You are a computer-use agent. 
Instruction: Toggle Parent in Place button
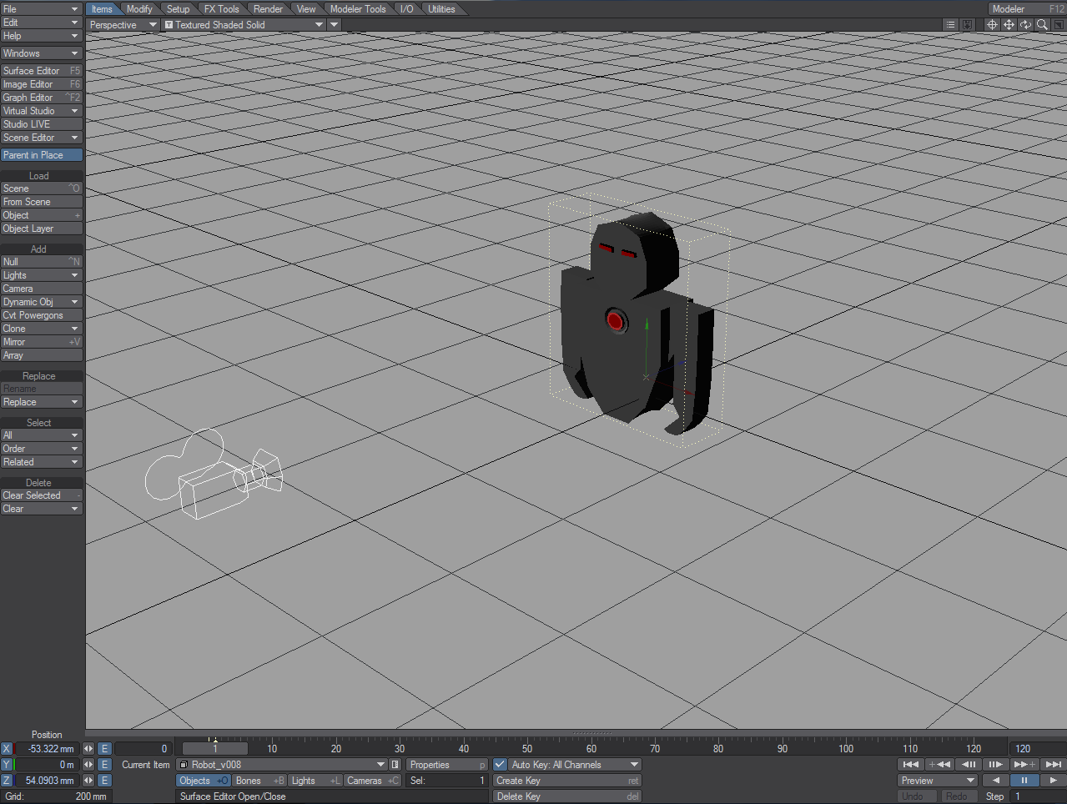pyautogui.click(x=42, y=155)
